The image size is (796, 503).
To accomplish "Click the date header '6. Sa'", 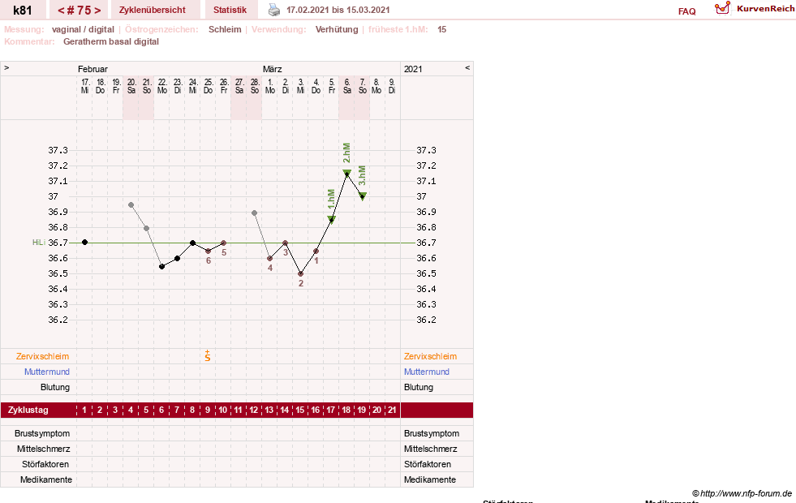I will point(347,86).
